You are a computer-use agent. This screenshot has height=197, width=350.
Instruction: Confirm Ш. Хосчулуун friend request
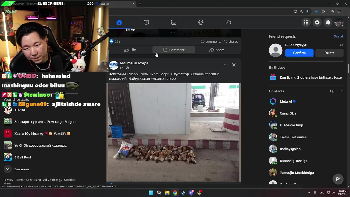point(299,53)
